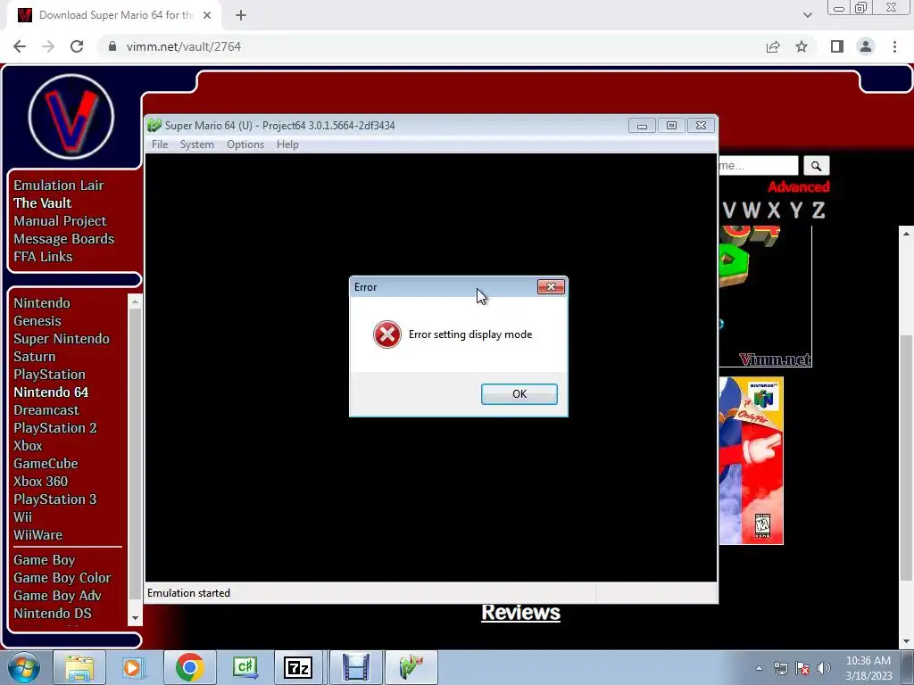
Task: Share this page from the address bar icon
Action: pos(773,46)
